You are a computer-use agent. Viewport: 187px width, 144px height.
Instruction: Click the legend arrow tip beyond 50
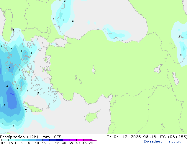(93, 140)
